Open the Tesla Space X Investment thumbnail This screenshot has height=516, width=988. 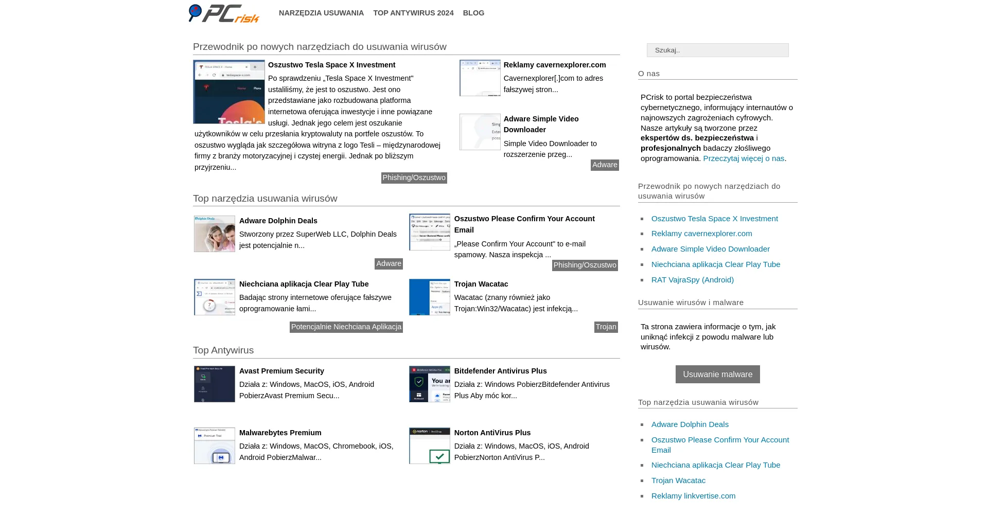pos(229,92)
